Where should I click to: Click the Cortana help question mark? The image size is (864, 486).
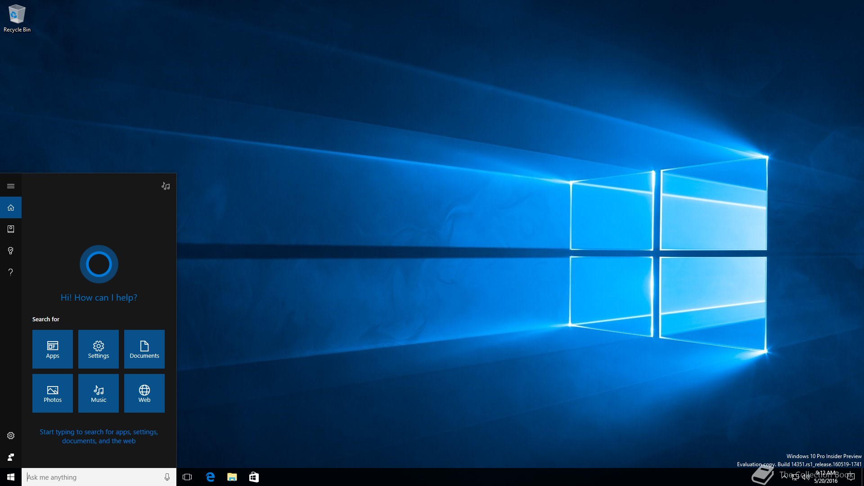(11, 272)
